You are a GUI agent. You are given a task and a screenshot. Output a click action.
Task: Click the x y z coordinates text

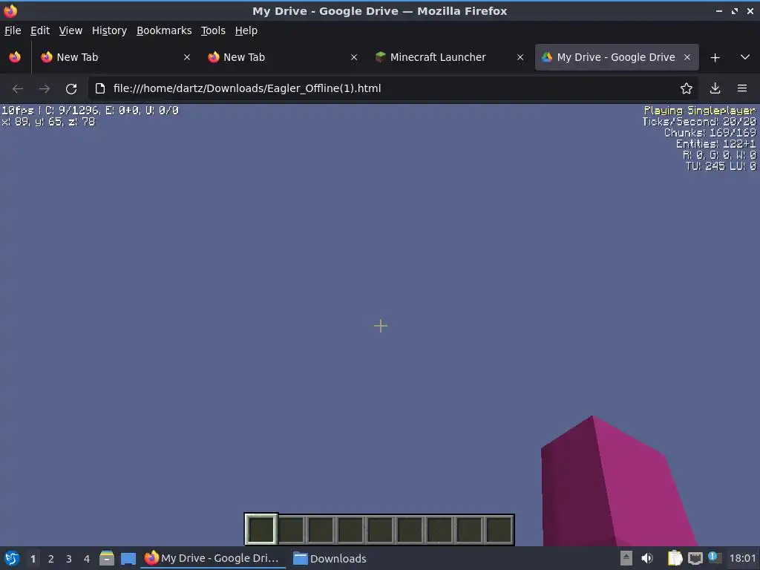pos(48,122)
